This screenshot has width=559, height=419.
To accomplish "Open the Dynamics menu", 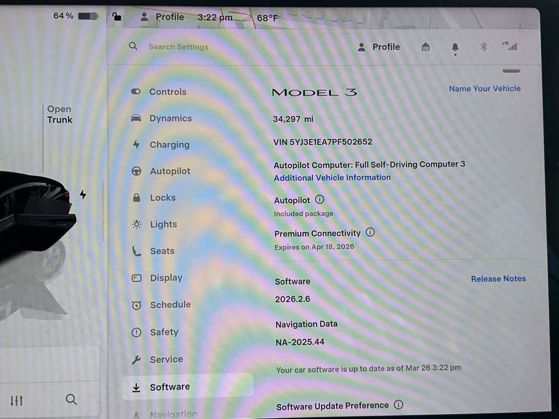I will (162, 118).
